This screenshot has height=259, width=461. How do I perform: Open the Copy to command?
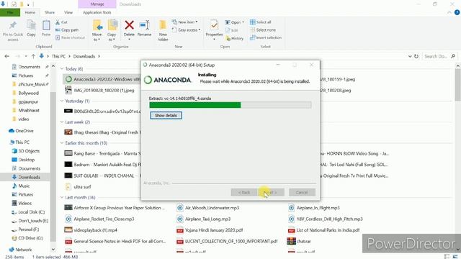(x=112, y=30)
